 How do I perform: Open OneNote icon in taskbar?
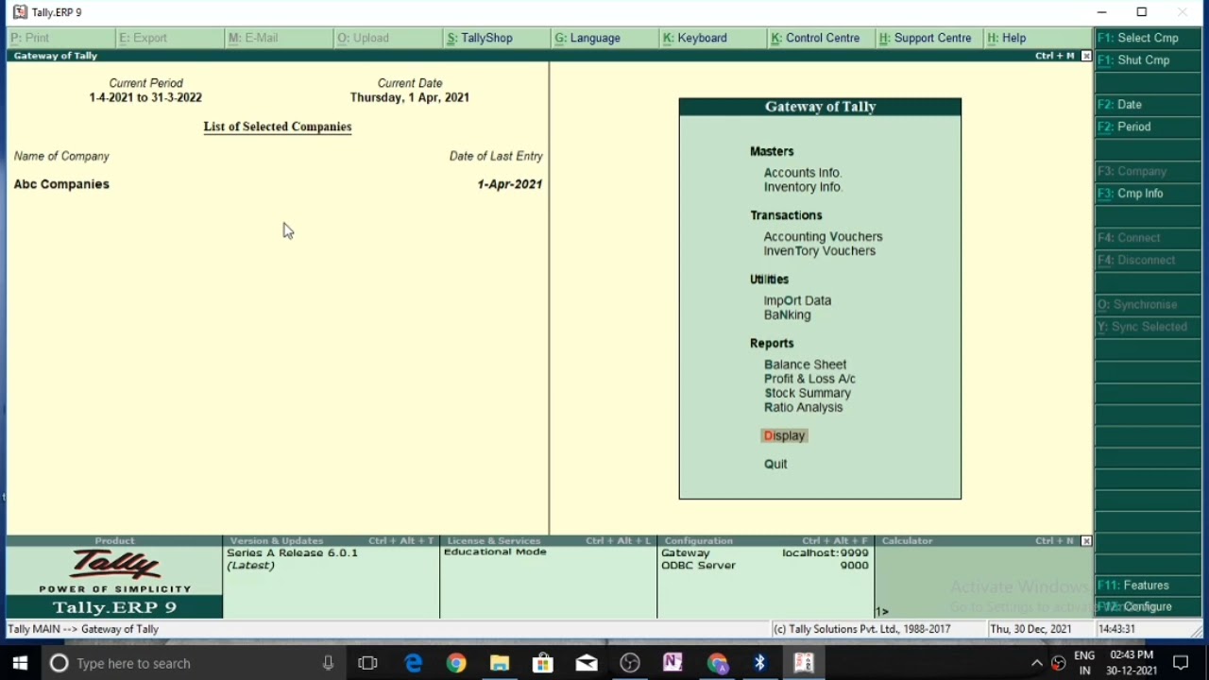[673, 663]
